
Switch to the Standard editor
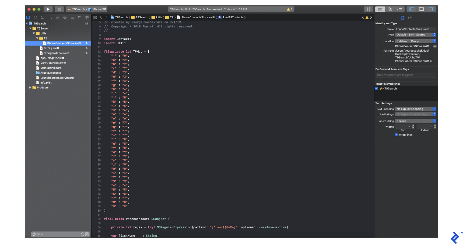380,9
